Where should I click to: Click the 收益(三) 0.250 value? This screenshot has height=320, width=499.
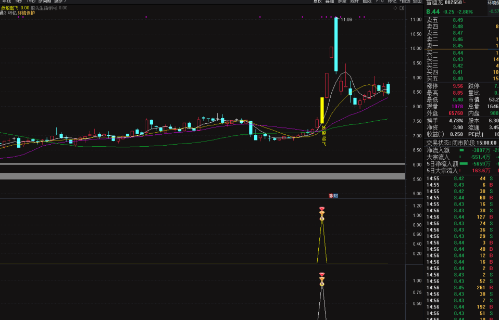coord(456,134)
